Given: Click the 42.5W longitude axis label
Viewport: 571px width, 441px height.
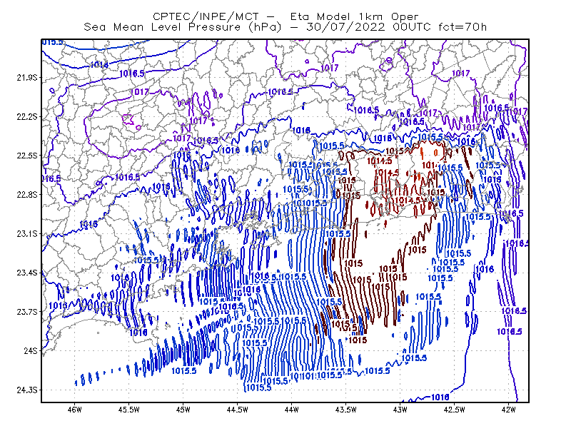Looking at the screenshot, I should click(x=455, y=410).
